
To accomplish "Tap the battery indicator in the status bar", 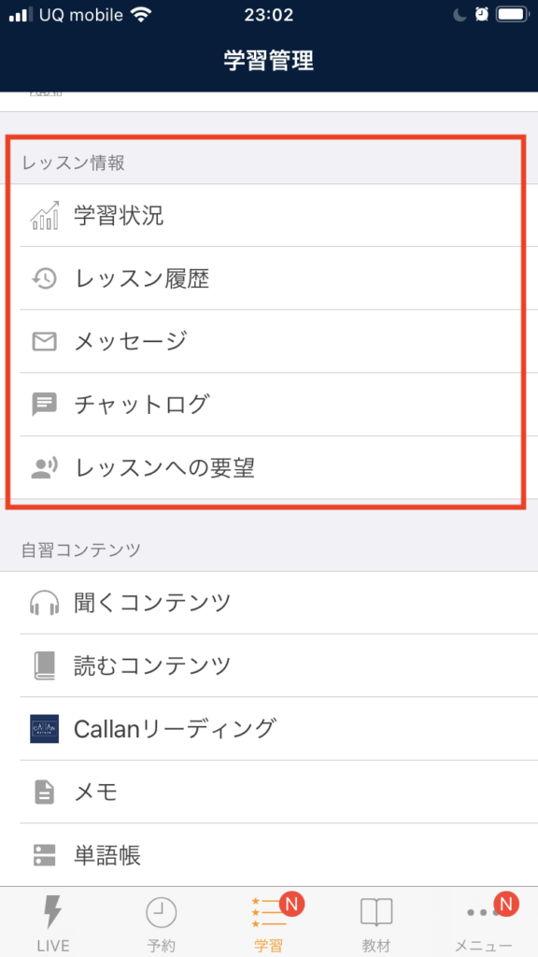I will (x=512, y=14).
